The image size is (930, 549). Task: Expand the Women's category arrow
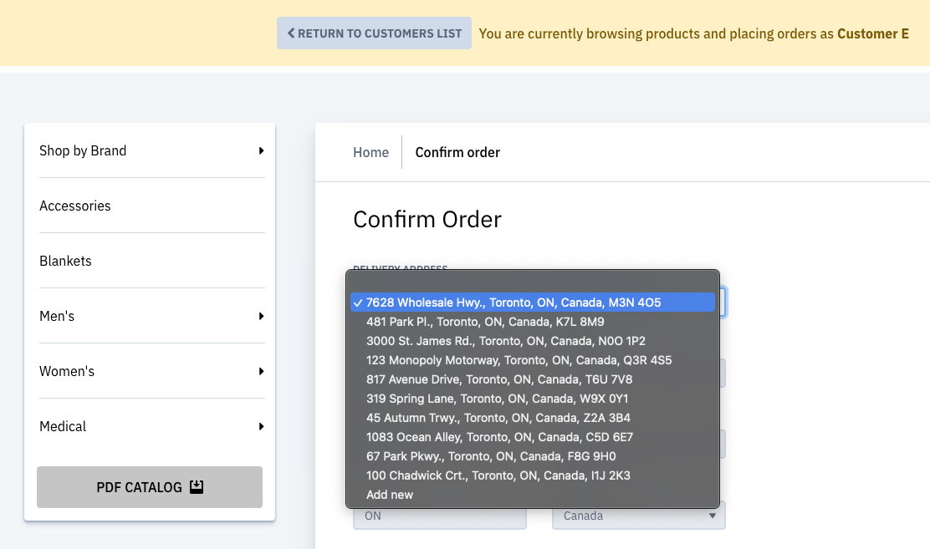click(261, 371)
